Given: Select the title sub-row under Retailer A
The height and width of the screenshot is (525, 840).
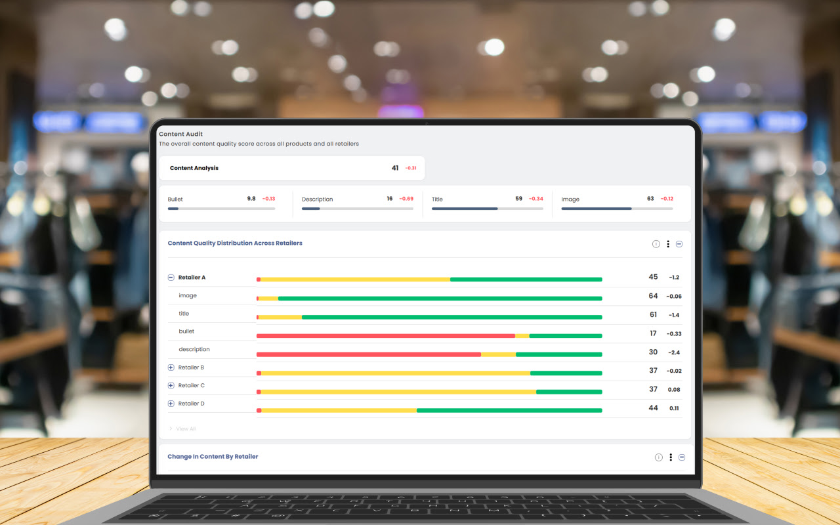Looking at the screenshot, I should pyautogui.click(x=184, y=314).
